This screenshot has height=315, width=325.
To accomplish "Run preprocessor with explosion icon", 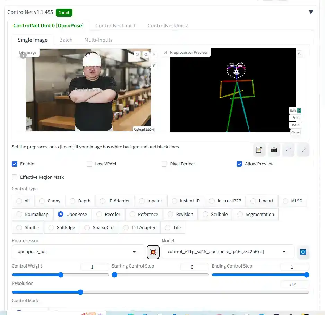I will coord(153,252).
